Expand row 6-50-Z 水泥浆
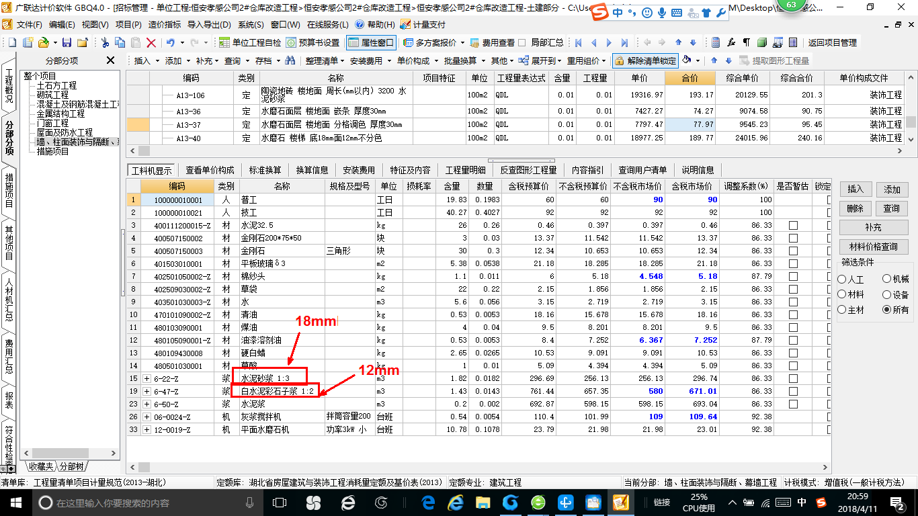Image resolution: width=918 pixels, height=516 pixels. [x=147, y=404]
